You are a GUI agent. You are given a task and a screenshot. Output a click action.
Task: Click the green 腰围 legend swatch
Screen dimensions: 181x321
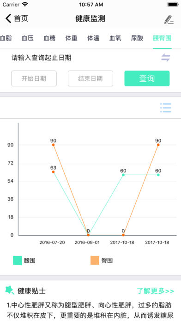pos(18,261)
